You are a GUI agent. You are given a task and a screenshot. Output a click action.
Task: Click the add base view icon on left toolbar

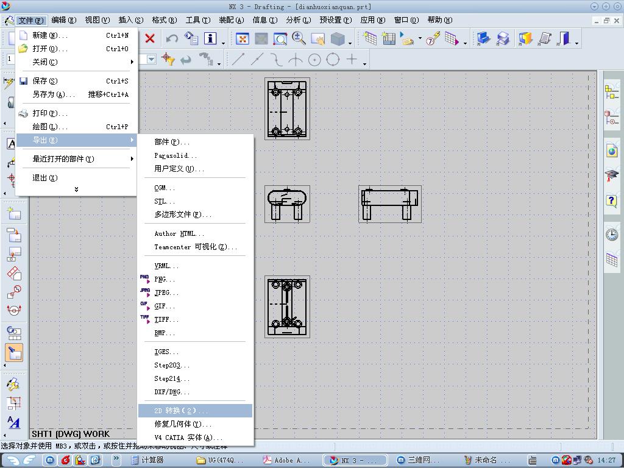[15, 236]
